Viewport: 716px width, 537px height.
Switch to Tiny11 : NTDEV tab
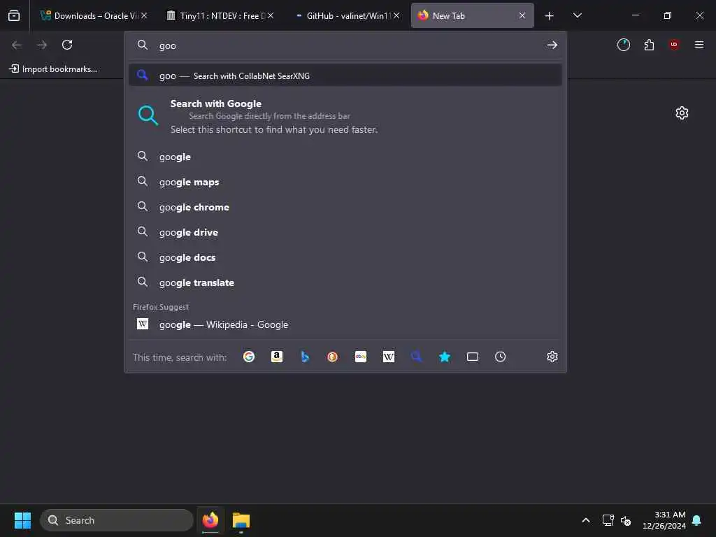coord(219,16)
